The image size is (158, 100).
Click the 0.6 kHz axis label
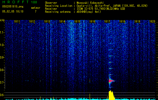coord(2,95)
